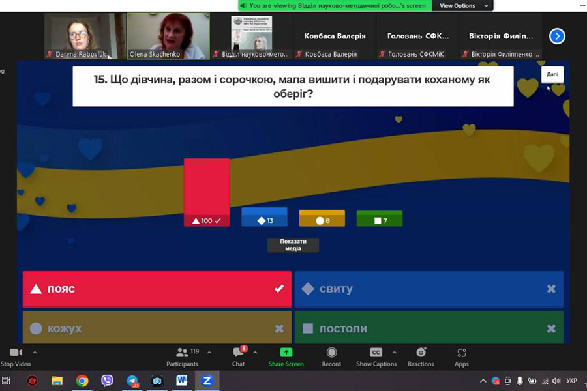Click the red result bar showing 100
The width and height of the screenshot is (587, 391).
coord(207,192)
